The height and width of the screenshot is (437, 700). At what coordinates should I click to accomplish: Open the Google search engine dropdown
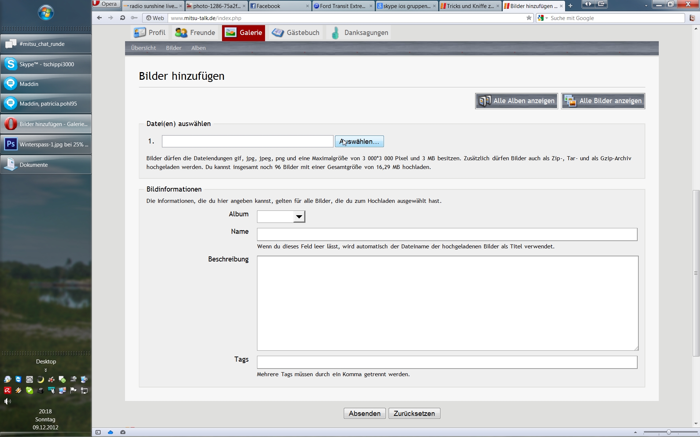[542, 18]
